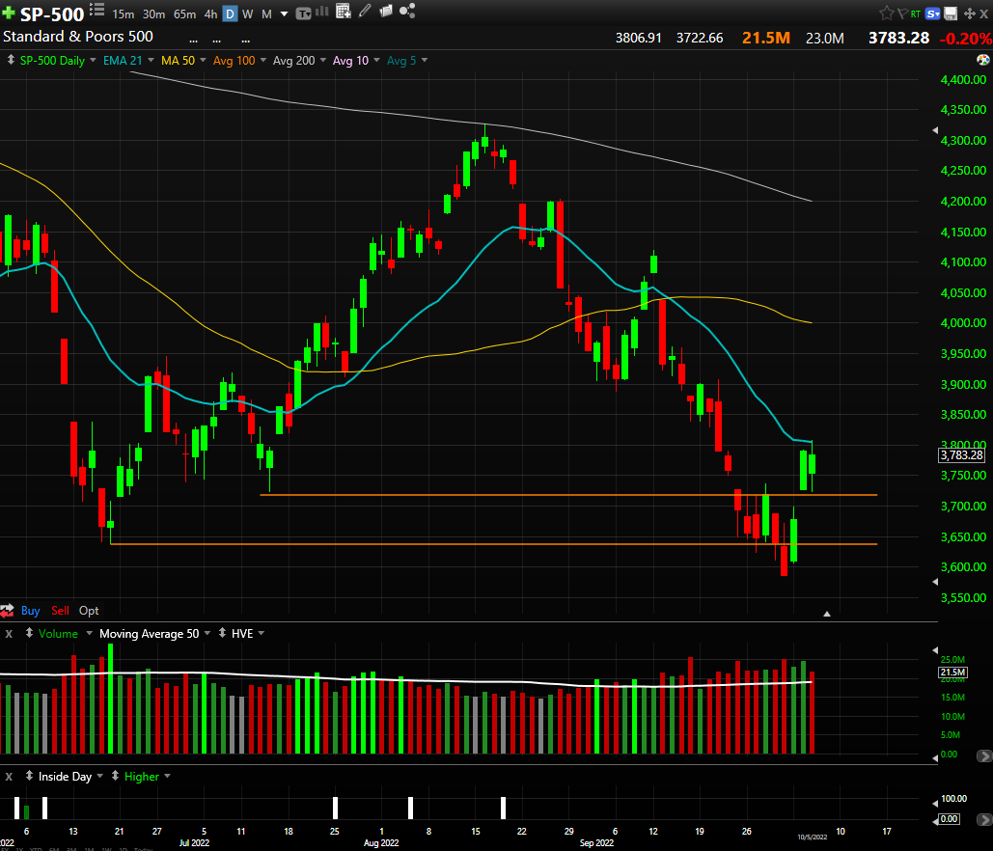Click the Opt options button

89,611
